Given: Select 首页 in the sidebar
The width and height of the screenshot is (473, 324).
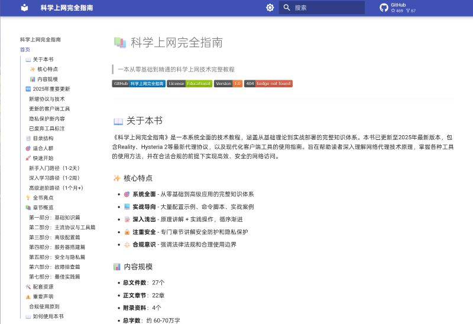Looking at the screenshot, I should tap(25, 50).
